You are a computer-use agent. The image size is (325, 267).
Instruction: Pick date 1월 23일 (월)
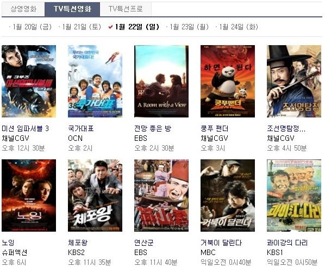189,27
